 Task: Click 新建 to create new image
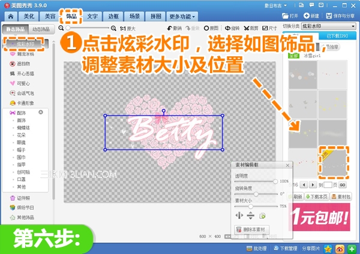click(311, 16)
